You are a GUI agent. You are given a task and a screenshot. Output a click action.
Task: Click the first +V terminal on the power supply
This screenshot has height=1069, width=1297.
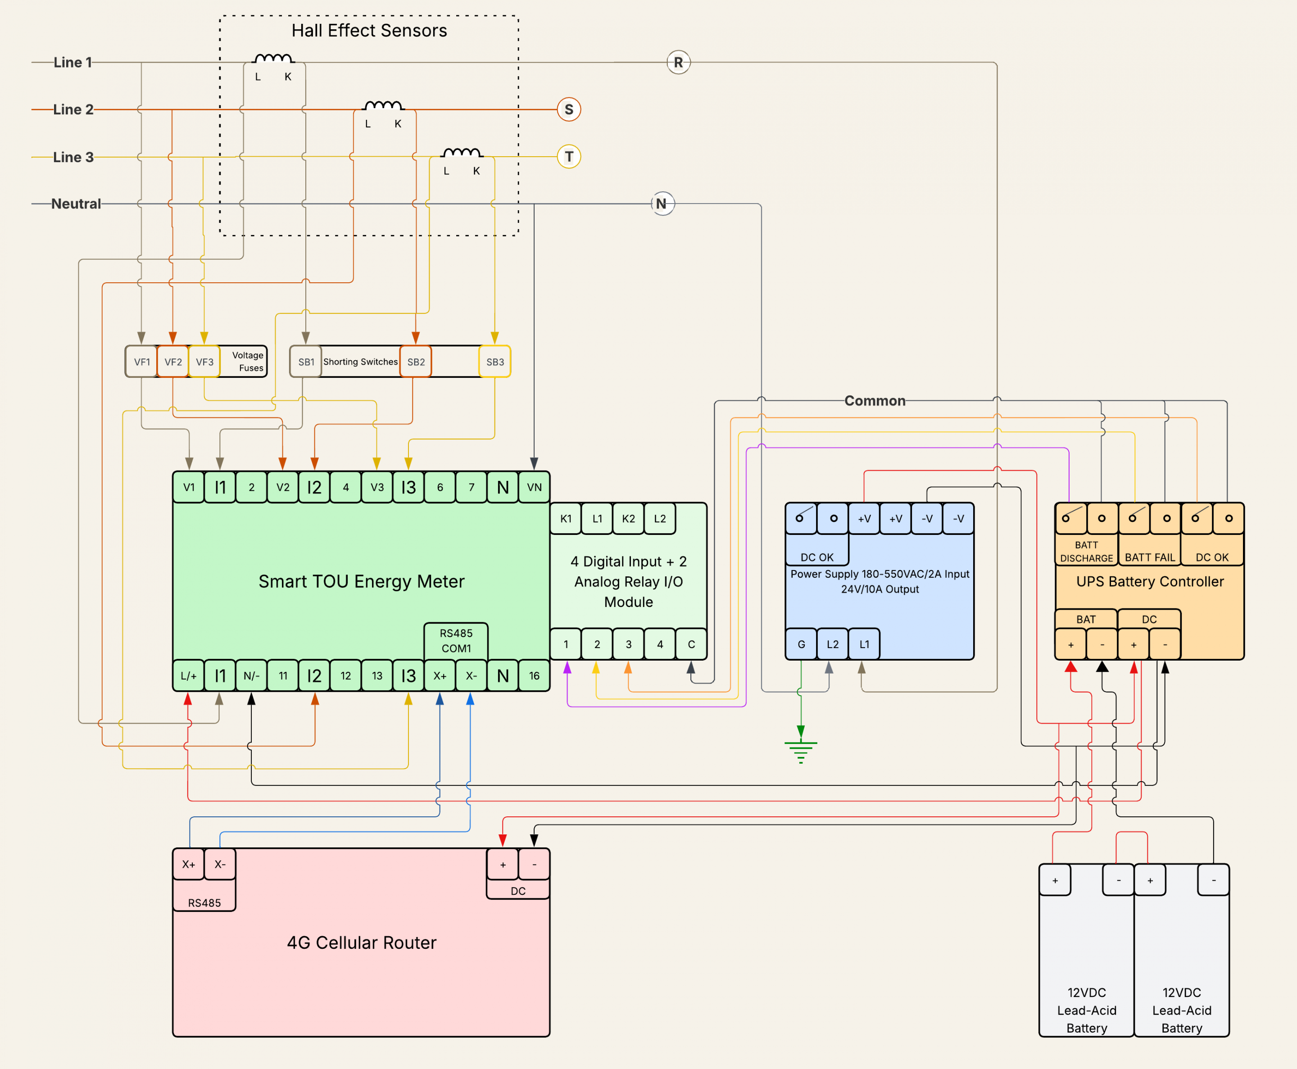(864, 518)
